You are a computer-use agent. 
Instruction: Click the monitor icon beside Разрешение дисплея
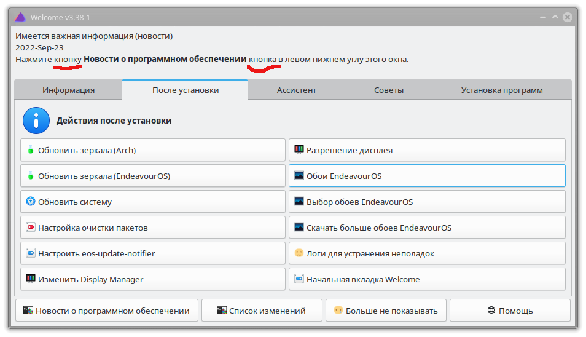click(x=299, y=149)
